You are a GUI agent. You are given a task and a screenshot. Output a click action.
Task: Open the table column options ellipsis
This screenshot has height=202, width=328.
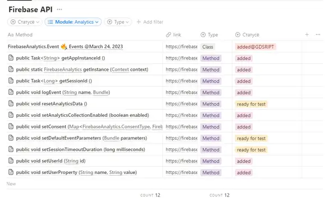tap(318, 35)
